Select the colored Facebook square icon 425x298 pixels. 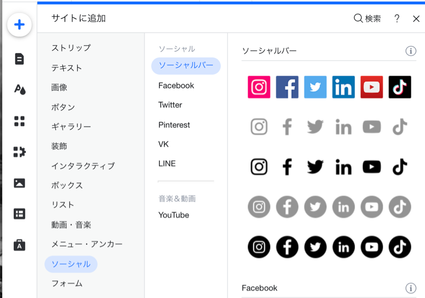pos(287,87)
